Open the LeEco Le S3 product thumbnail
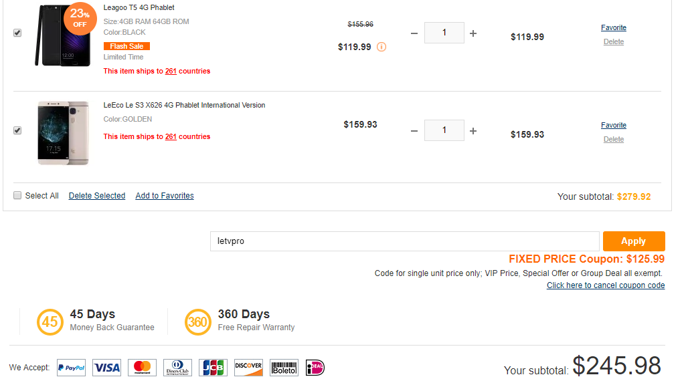Screen dimensions: 684x387 click(x=63, y=133)
